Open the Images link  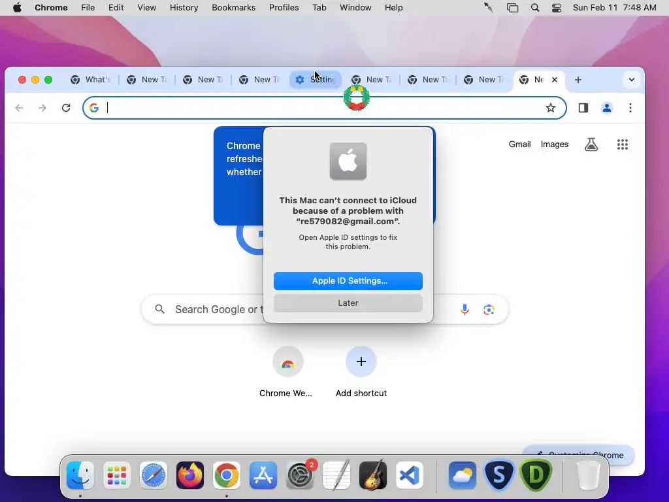click(554, 144)
